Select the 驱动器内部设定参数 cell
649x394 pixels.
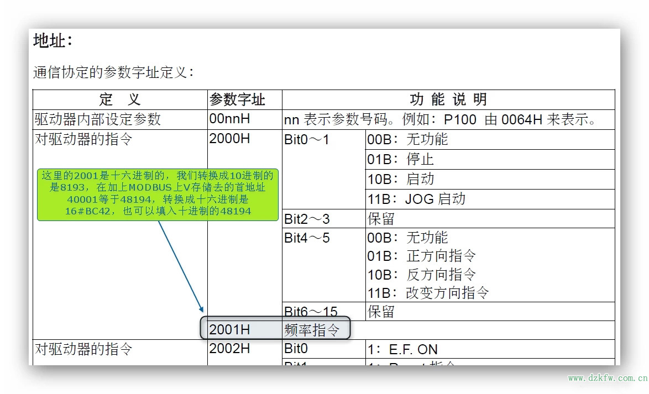pos(98,119)
